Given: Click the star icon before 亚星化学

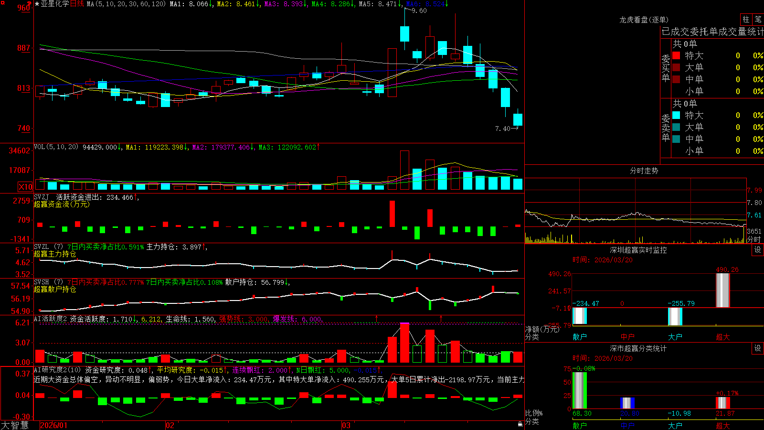Looking at the screenshot, I should pyautogui.click(x=37, y=4).
